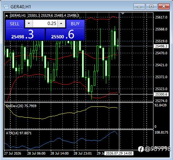
Task: Click the GER40,H1 chart window icon
Action: pyautogui.click(x=6, y=7)
